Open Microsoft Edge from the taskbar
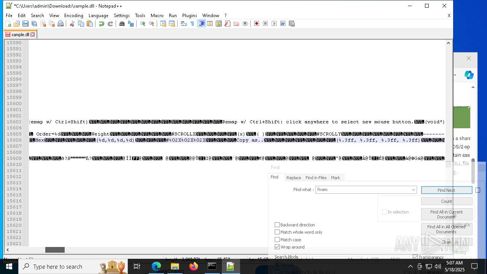487x274 pixels. (x=156, y=266)
